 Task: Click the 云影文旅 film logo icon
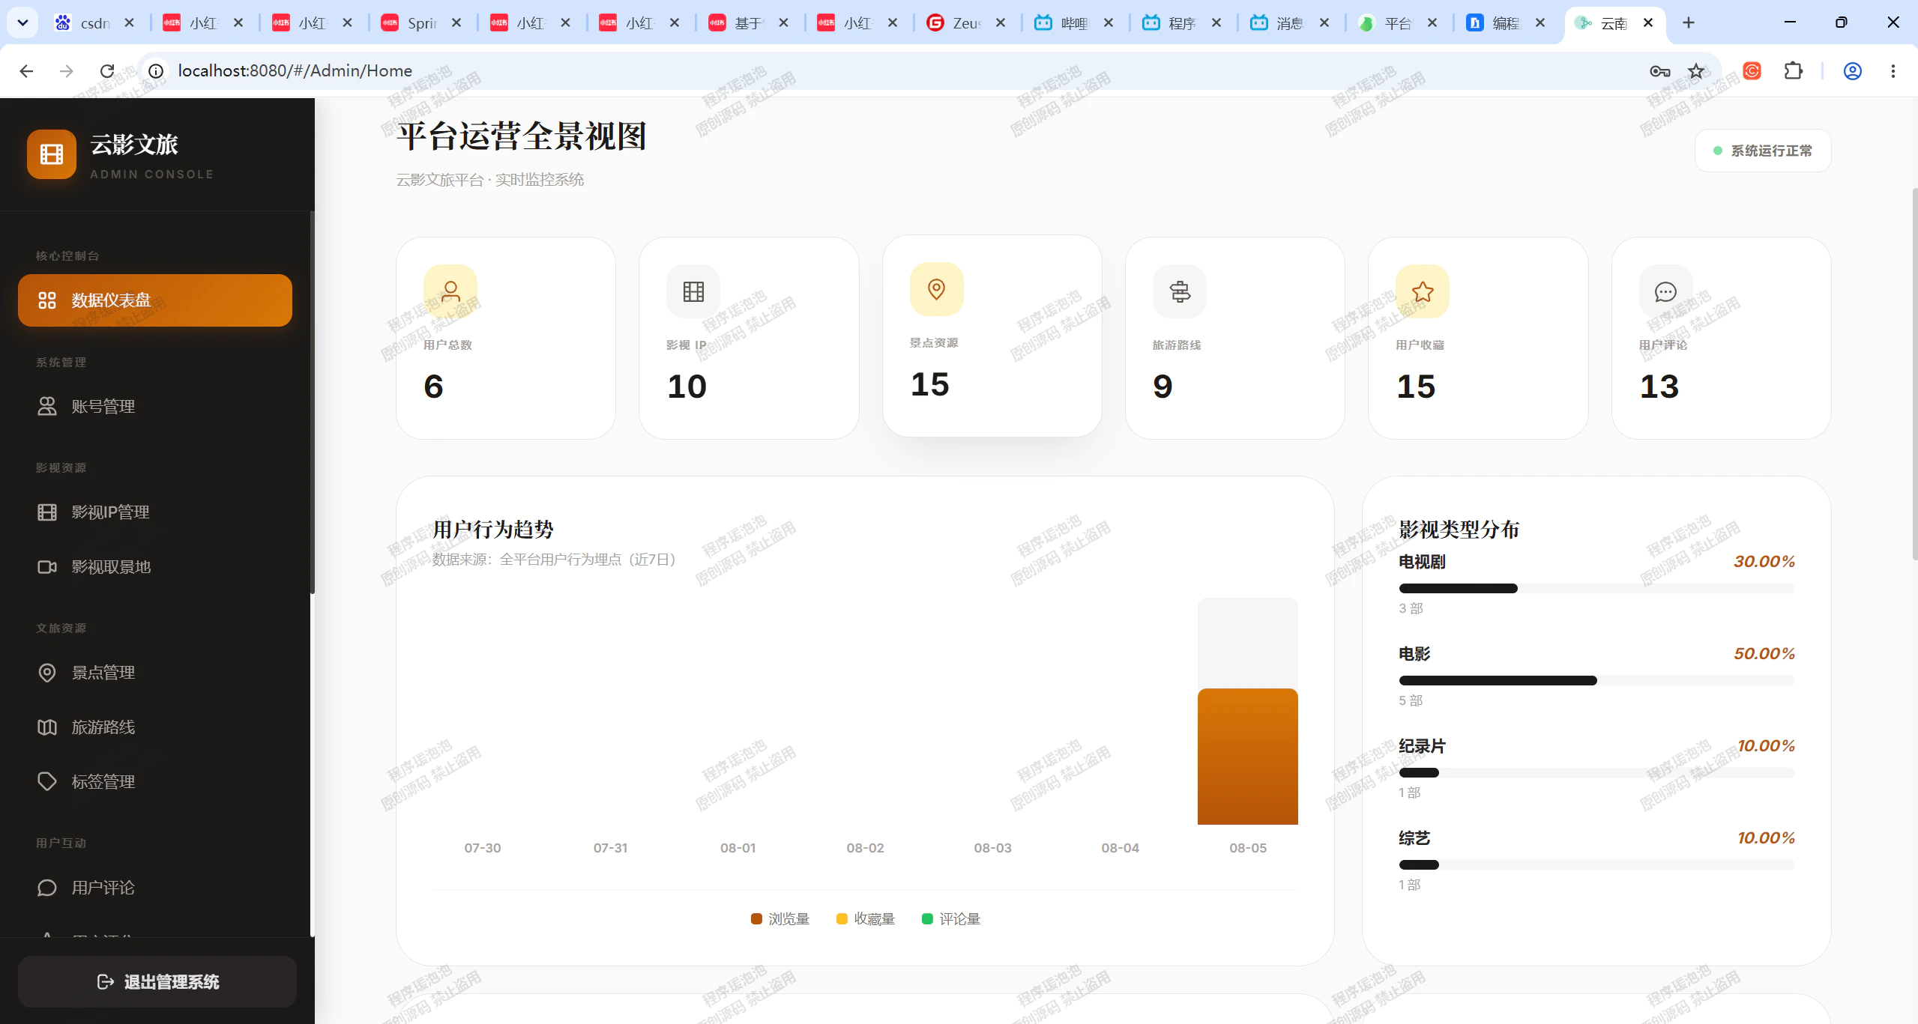click(x=52, y=154)
